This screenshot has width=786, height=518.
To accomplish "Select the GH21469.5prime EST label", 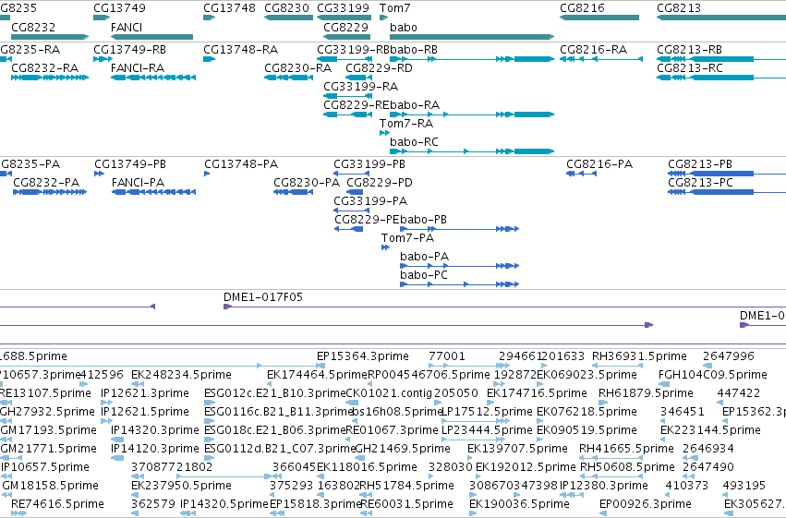I will [x=403, y=450].
